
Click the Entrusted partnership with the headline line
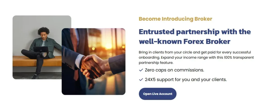[195, 32]
